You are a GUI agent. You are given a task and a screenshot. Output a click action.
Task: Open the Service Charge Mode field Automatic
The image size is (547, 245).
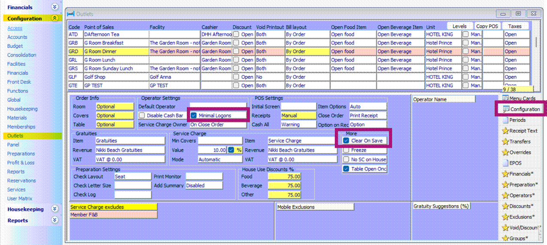click(220, 159)
